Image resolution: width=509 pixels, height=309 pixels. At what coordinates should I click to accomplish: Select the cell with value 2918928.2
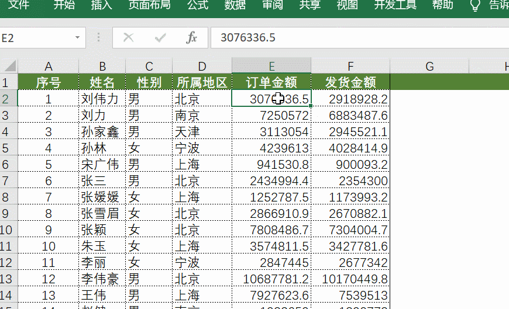(x=350, y=99)
